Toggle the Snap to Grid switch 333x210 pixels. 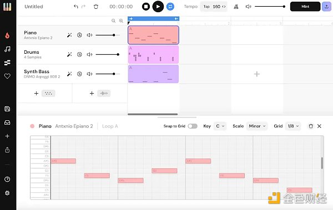click(x=193, y=126)
